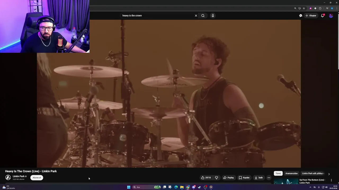Viewport: 339px width, 190px height.
Task: Open the extensions puzzle menu
Action: [320, 8]
